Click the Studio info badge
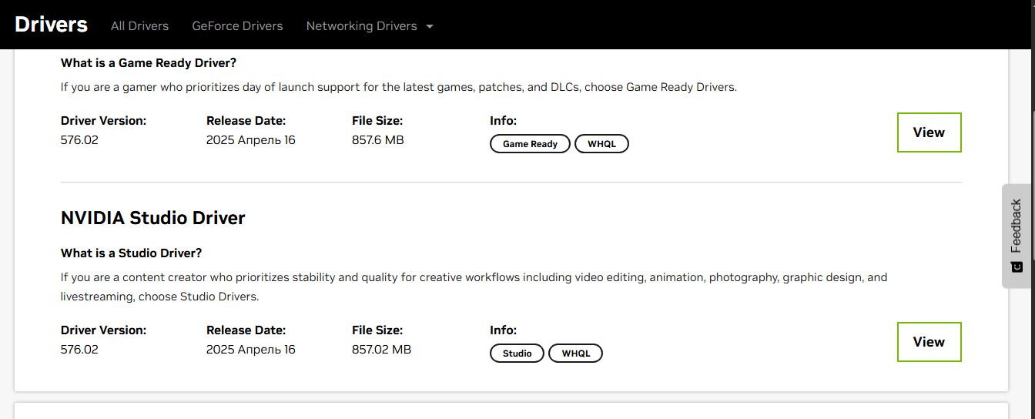Image resolution: width=1035 pixels, height=419 pixels. click(x=517, y=354)
